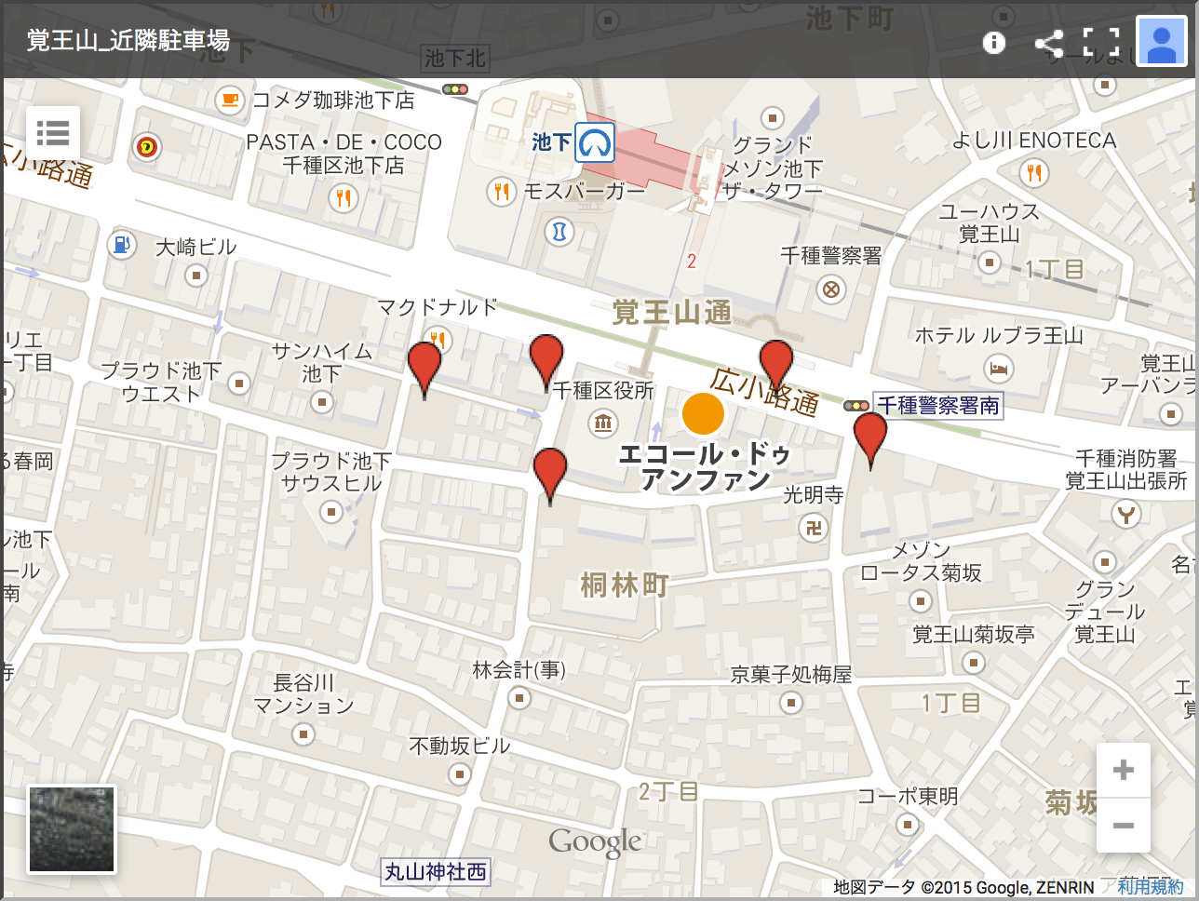Click グランドメゾン池下ザ・タワー marker
Viewport: 1199px width, 901px height.
pyautogui.click(x=772, y=117)
